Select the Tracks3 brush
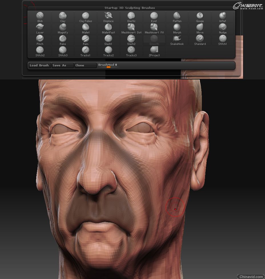Screen dimensions: 265x279 (x=131, y=50)
